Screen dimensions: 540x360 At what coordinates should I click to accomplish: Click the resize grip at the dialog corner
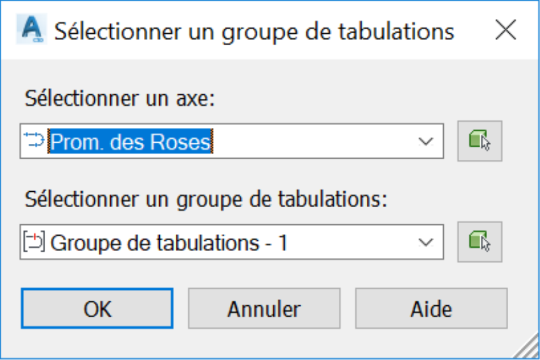tap(527, 347)
